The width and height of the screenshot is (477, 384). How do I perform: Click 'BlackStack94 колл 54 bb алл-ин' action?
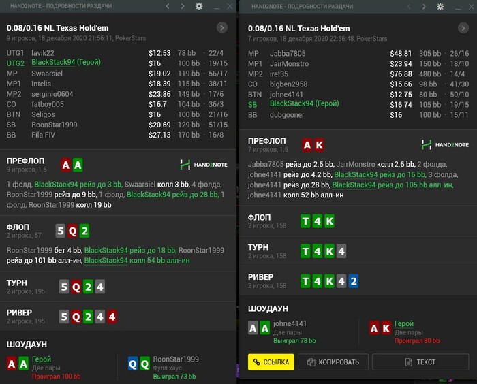(x=137, y=260)
